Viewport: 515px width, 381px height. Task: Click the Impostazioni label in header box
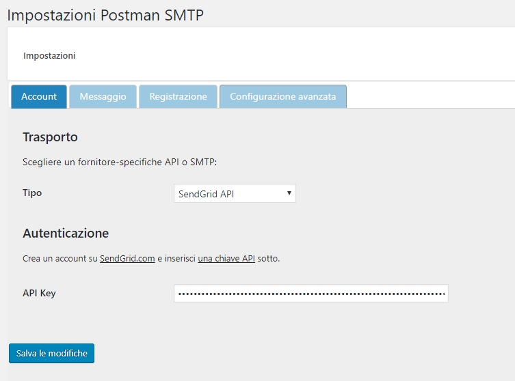tap(49, 56)
